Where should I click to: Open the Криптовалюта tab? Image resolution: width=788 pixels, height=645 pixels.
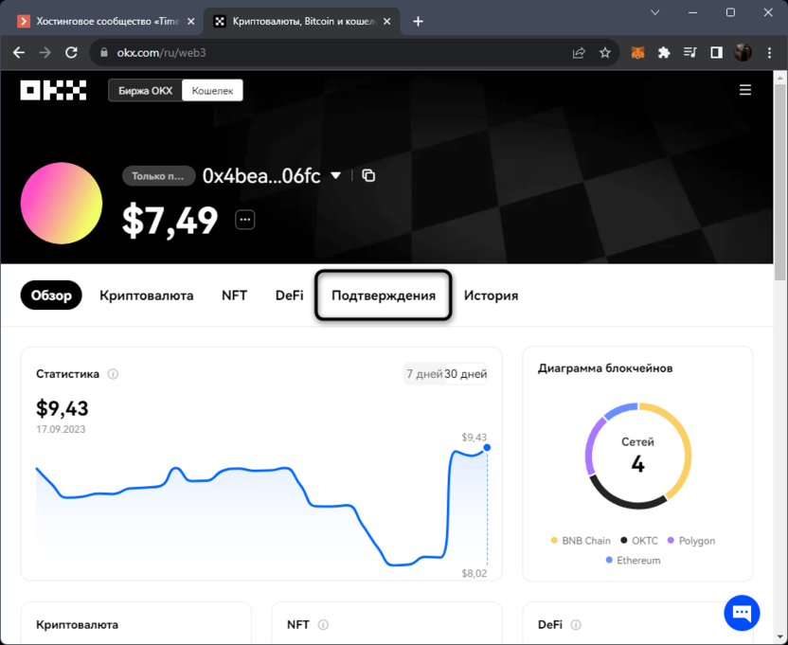(146, 296)
